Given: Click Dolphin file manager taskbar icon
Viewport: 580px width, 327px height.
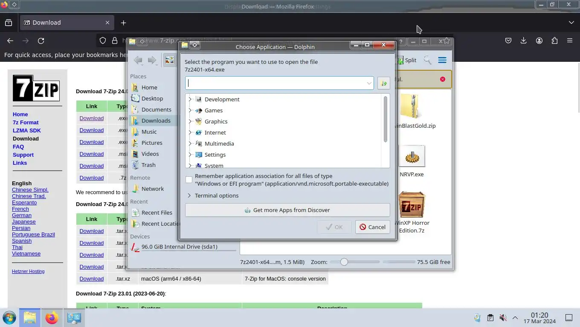Looking at the screenshot, I should [x=30, y=318].
